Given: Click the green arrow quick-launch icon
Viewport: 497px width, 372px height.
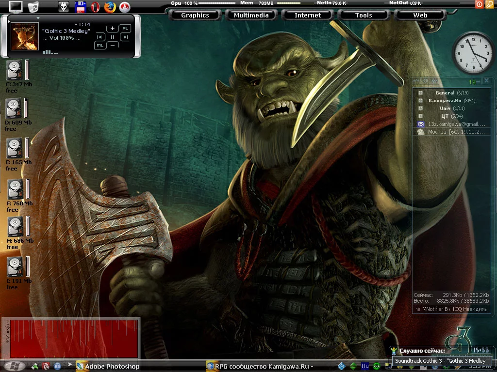Looking at the screenshot, I should tap(35, 366).
